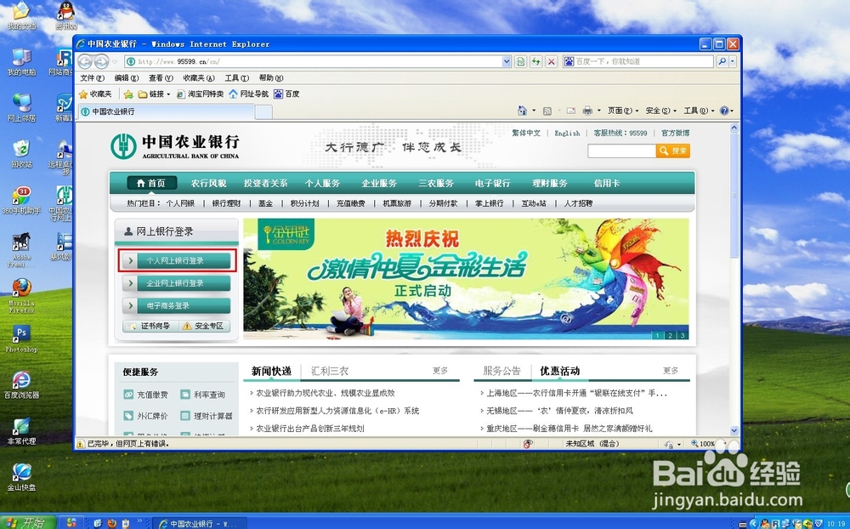850x529 pixels.
Task: Select the 中国农业银行 browser tab
Action: 166,111
